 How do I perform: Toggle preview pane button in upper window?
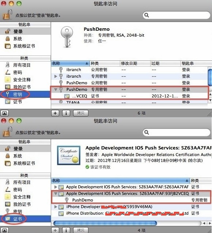coord(5,113)
